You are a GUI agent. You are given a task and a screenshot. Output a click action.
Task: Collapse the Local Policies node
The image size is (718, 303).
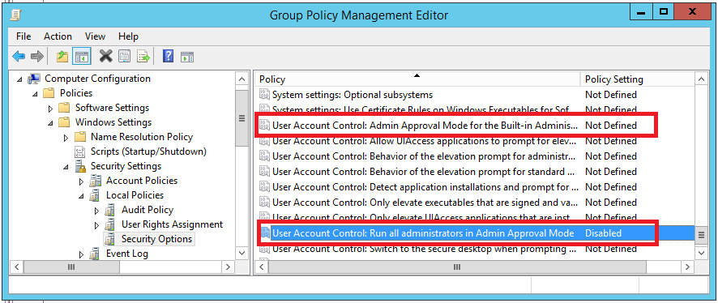(x=82, y=196)
